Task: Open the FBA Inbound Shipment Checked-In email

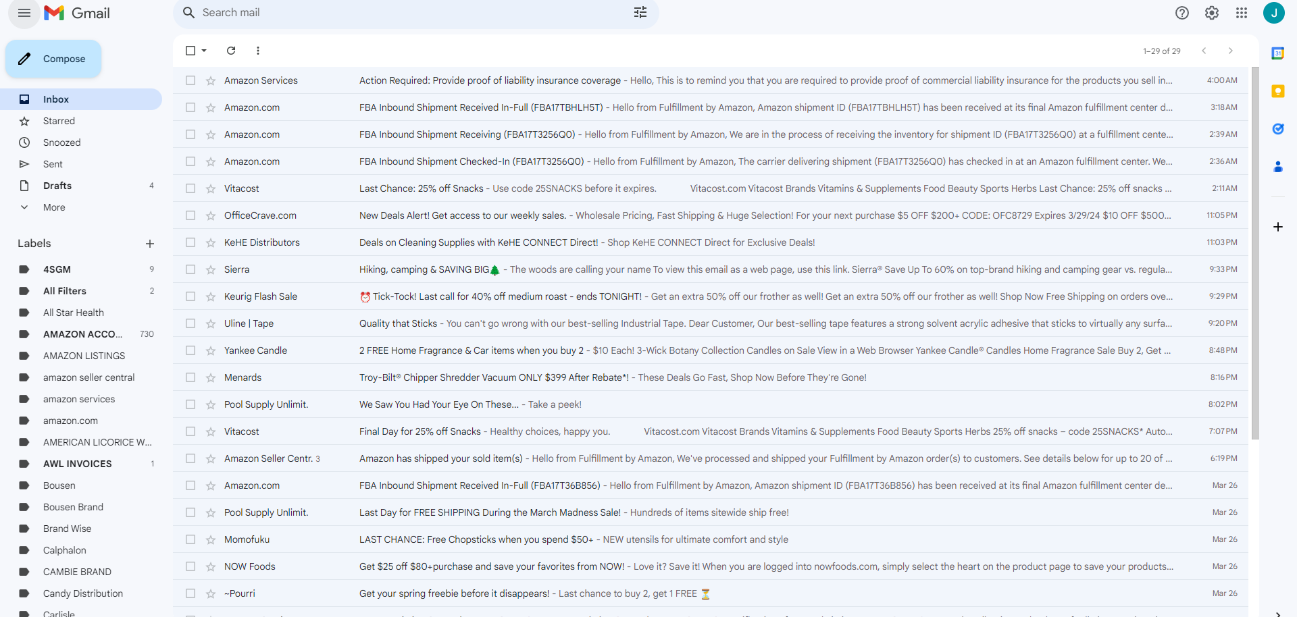Action: (711, 161)
